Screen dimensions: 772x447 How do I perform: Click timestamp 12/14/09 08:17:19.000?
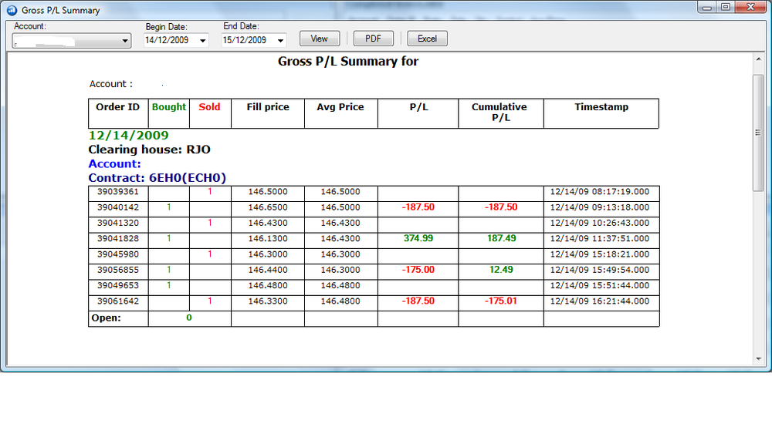click(600, 192)
